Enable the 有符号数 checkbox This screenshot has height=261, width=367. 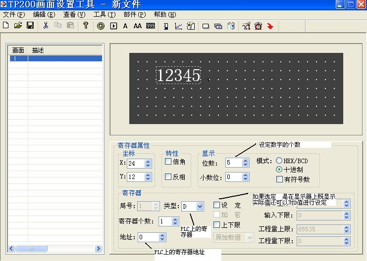280,179
